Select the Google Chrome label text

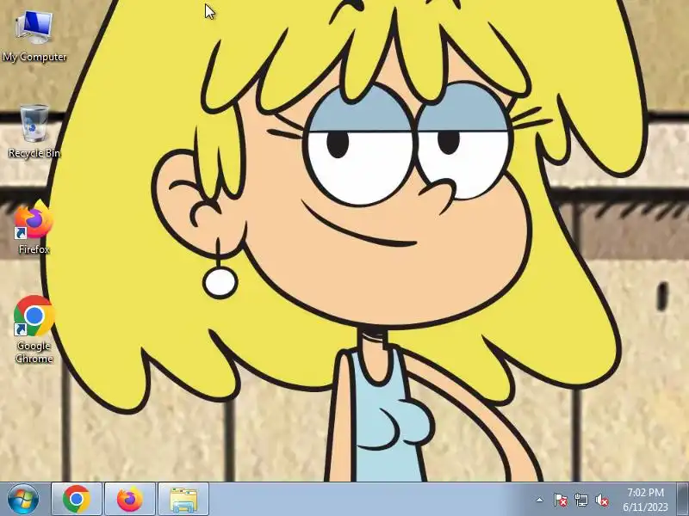34,352
